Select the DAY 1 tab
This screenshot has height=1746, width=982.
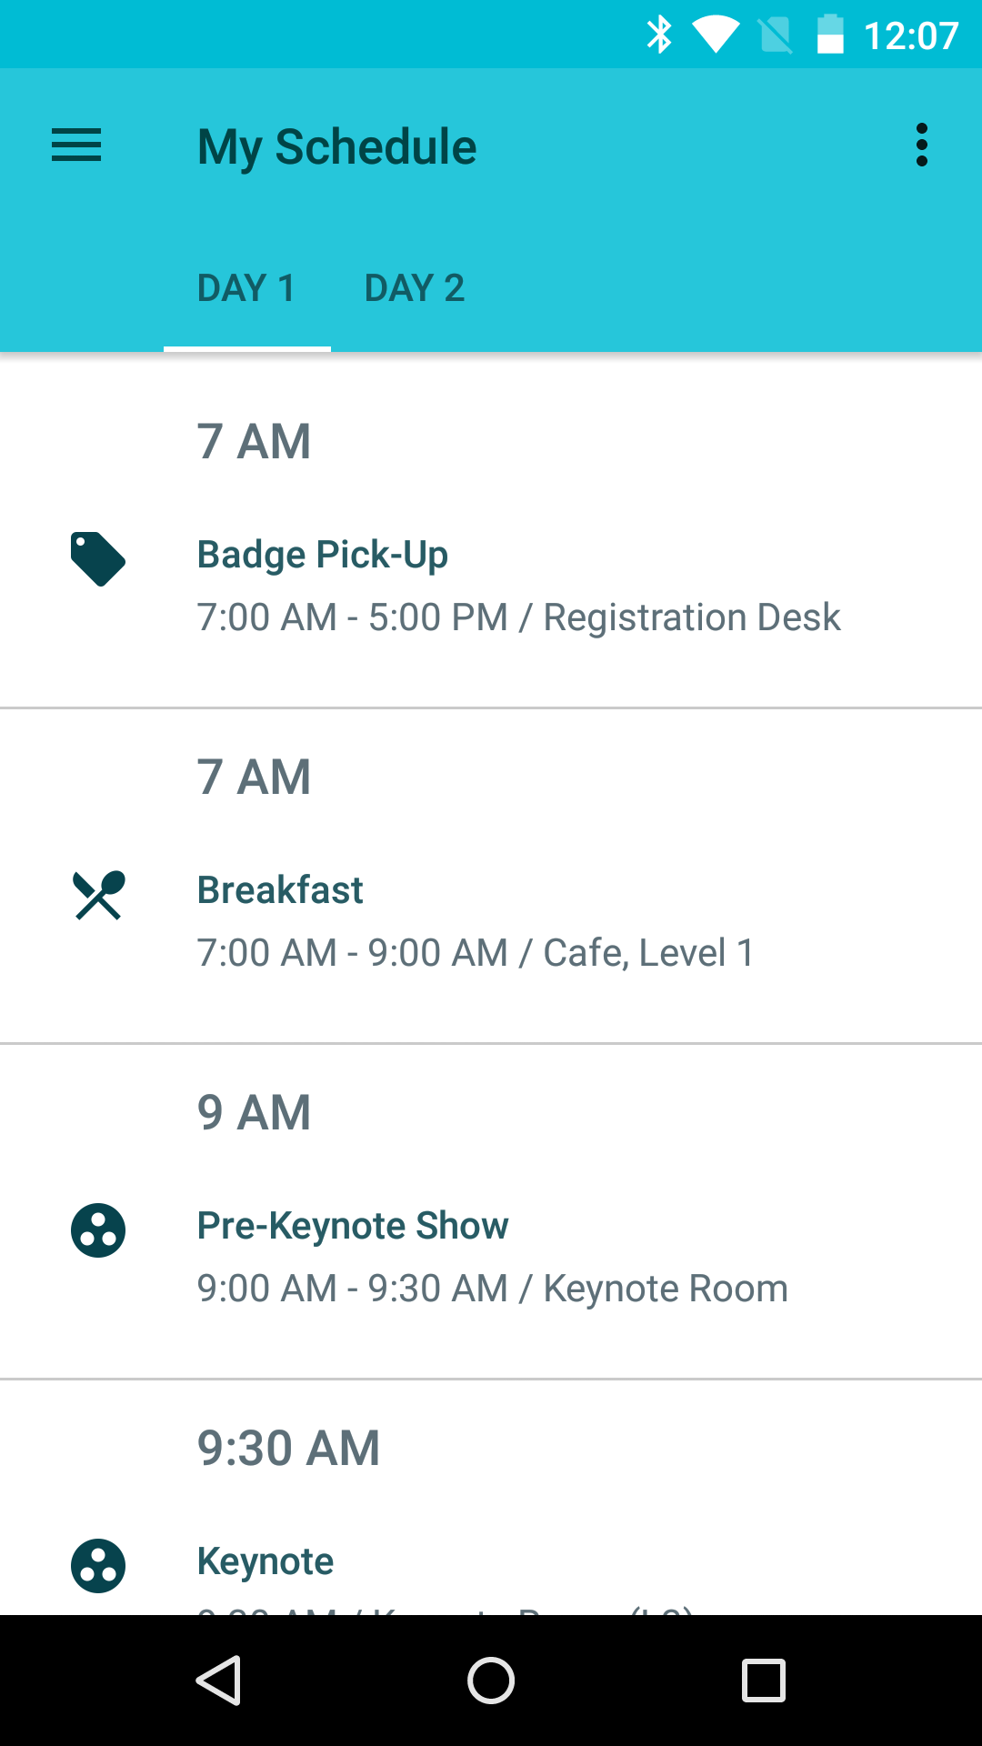(246, 288)
